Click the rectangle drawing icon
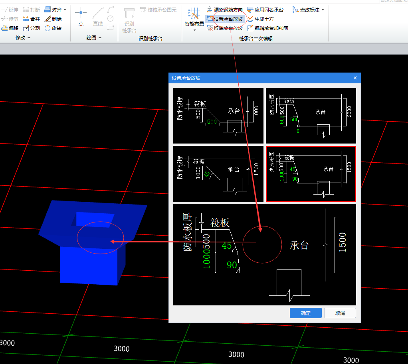This screenshot has width=408, height=364. pyautogui.click(x=111, y=28)
